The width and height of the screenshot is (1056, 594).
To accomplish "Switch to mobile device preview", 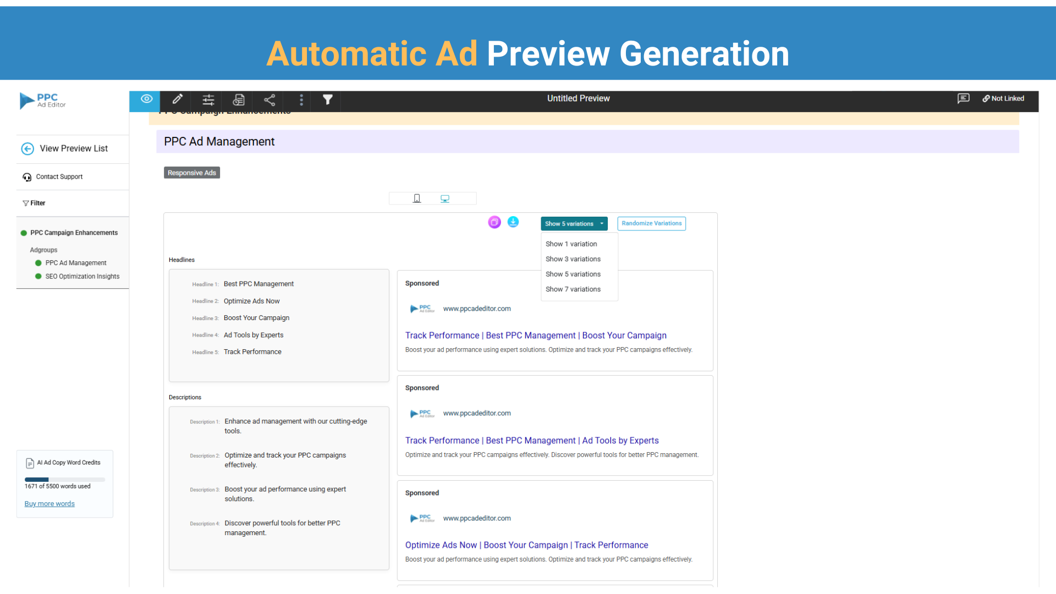I will (x=417, y=199).
